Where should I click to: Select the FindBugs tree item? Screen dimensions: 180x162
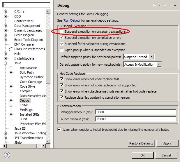tap(26, 110)
